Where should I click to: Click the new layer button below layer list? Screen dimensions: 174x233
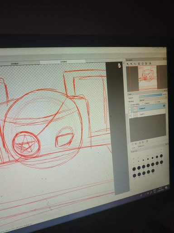click(132, 143)
